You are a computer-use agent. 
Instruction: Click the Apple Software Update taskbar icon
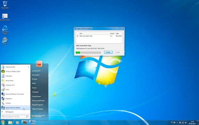pyautogui.click(x=32, y=122)
